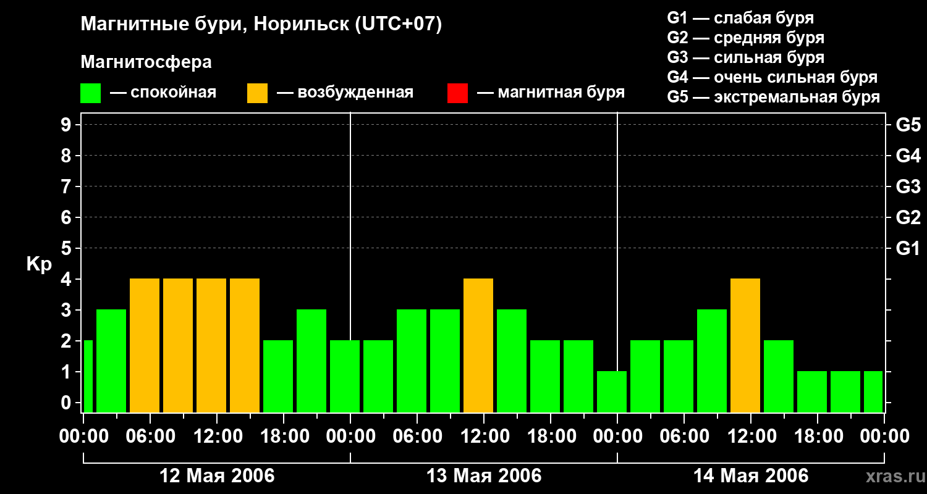
Task: Click the 'Магнитосфера' legend heading
Action: [146, 62]
